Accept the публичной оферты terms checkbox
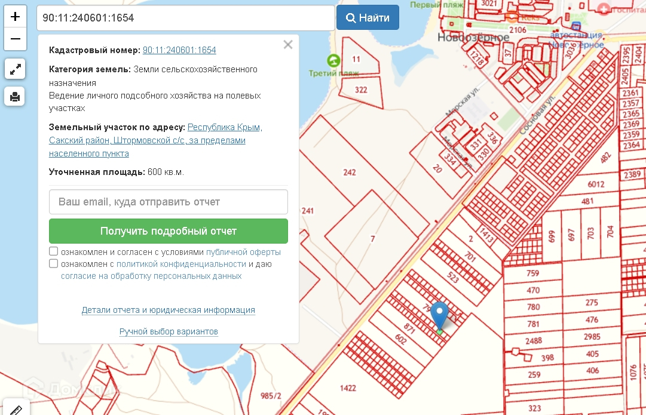Screen dimensions: 646x415 click(x=54, y=252)
